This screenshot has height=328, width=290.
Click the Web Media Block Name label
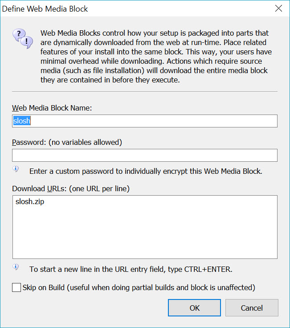tap(52, 108)
